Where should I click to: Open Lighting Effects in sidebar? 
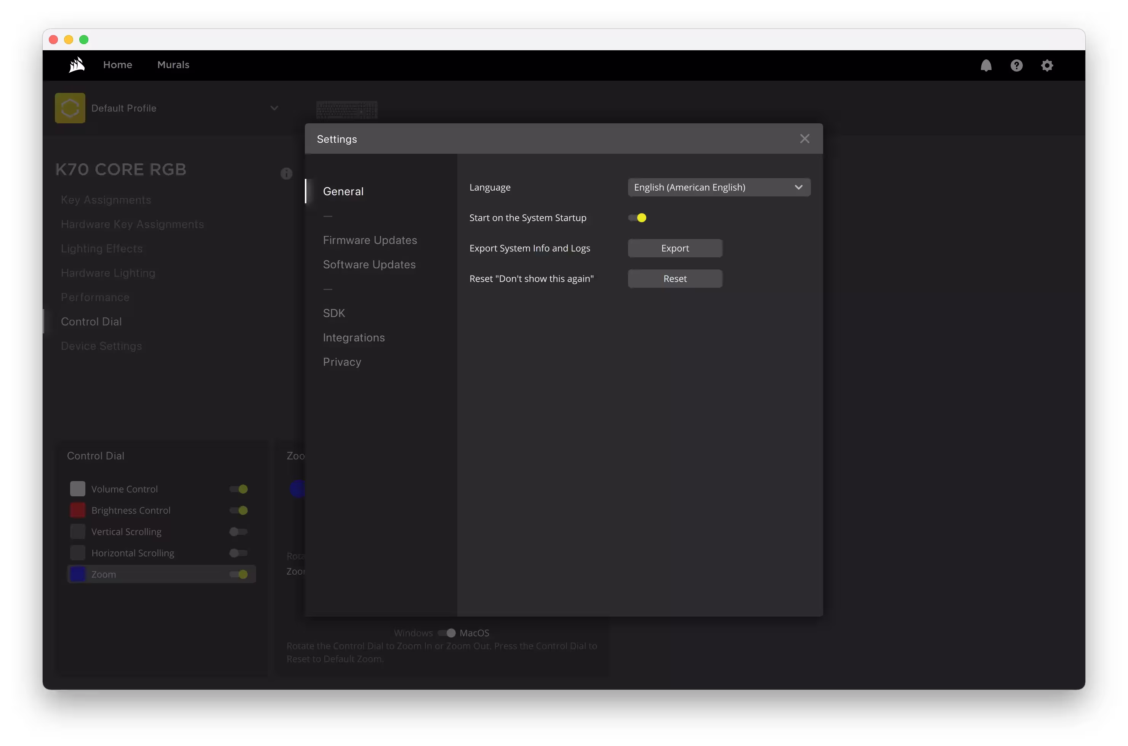coord(101,248)
